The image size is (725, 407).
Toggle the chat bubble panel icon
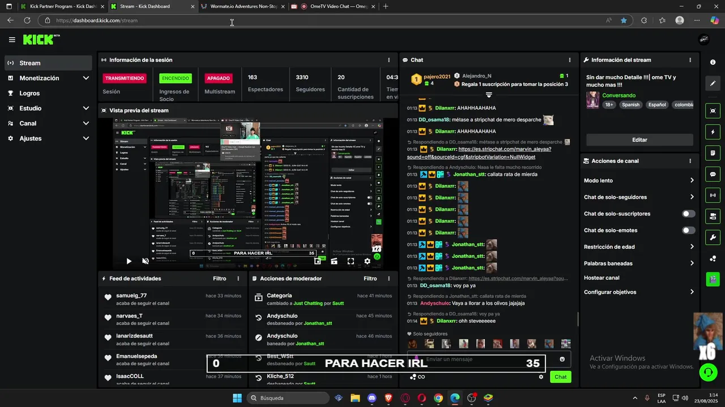point(713,174)
